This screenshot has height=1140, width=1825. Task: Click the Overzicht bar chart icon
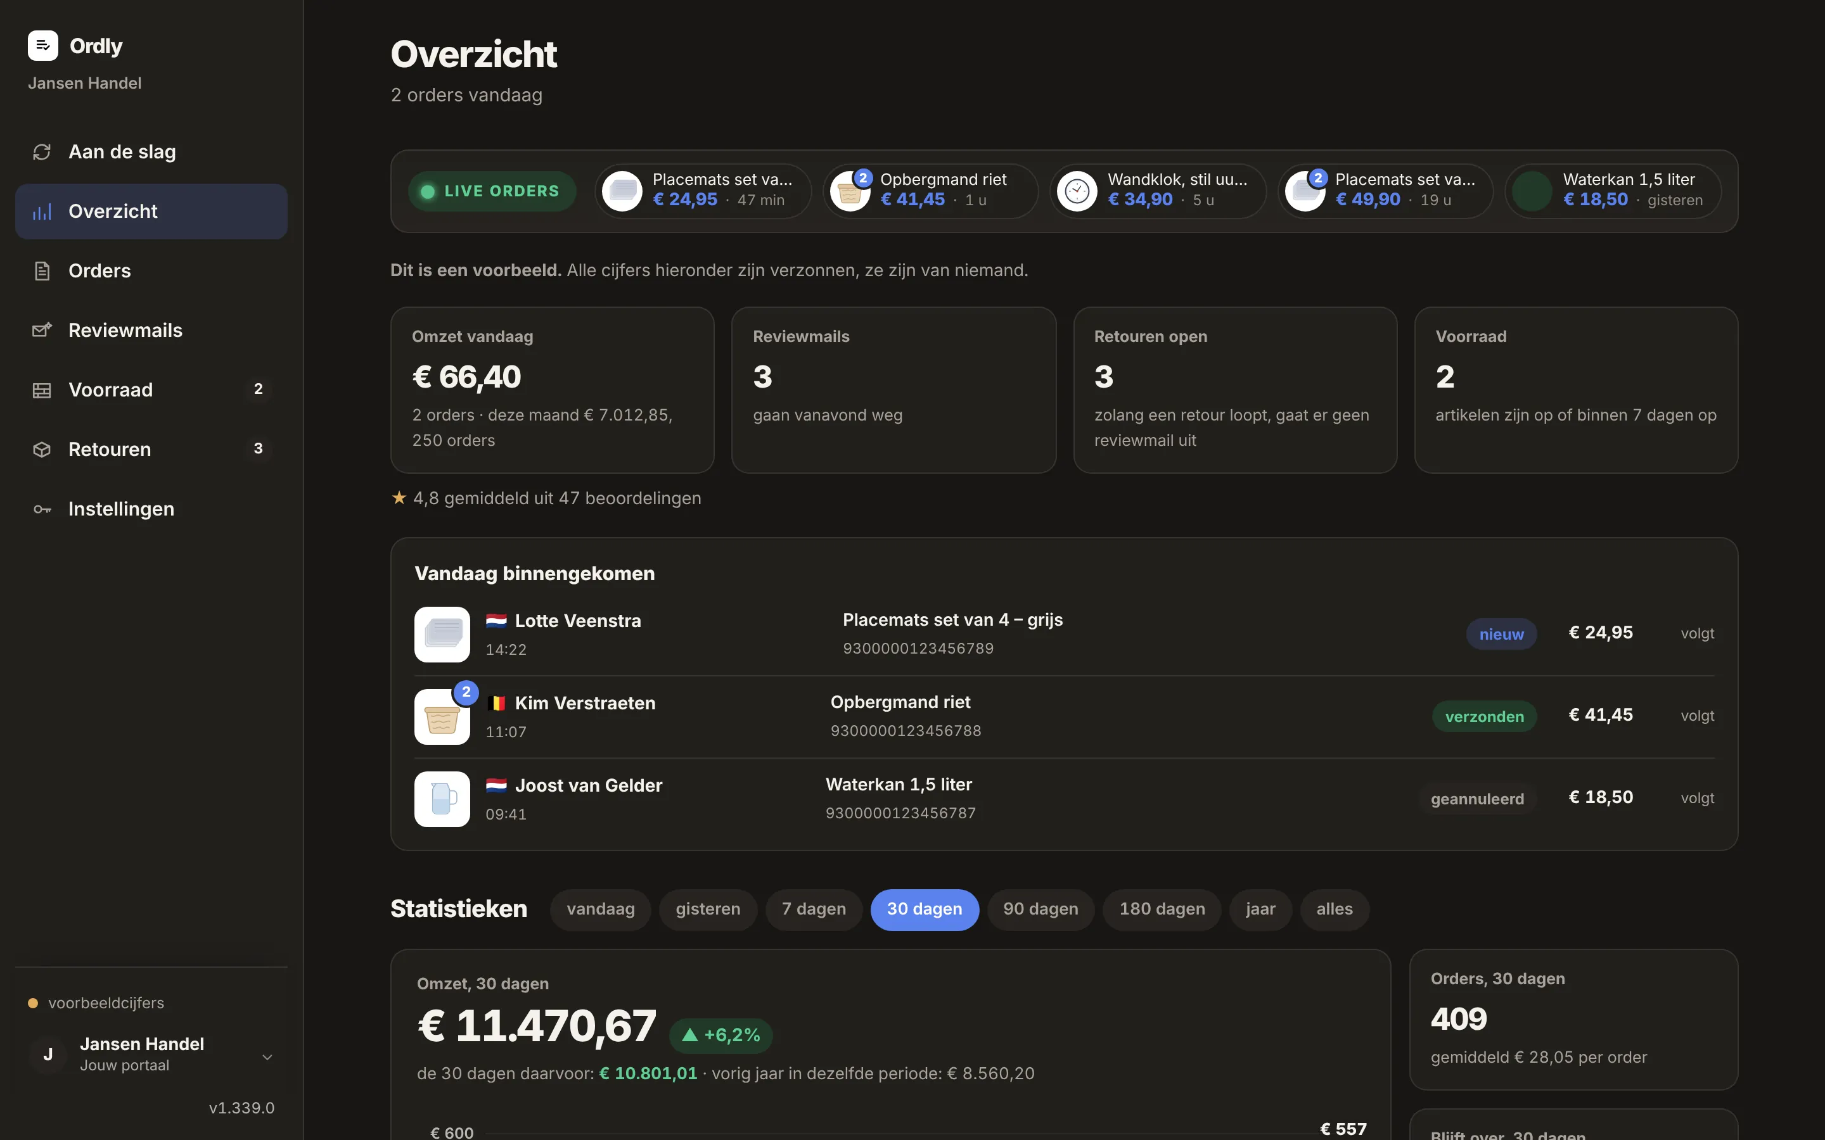click(x=42, y=211)
